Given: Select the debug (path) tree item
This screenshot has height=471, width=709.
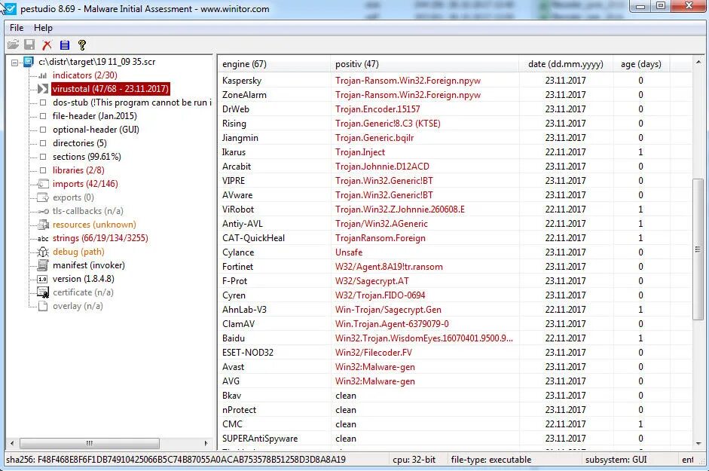Looking at the screenshot, I should pyautogui.click(x=78, y=252).
